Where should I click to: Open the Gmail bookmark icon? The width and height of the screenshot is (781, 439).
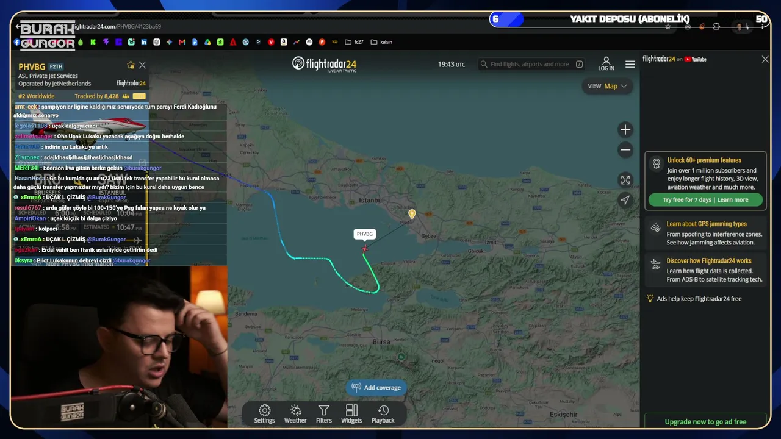(182, 42)
